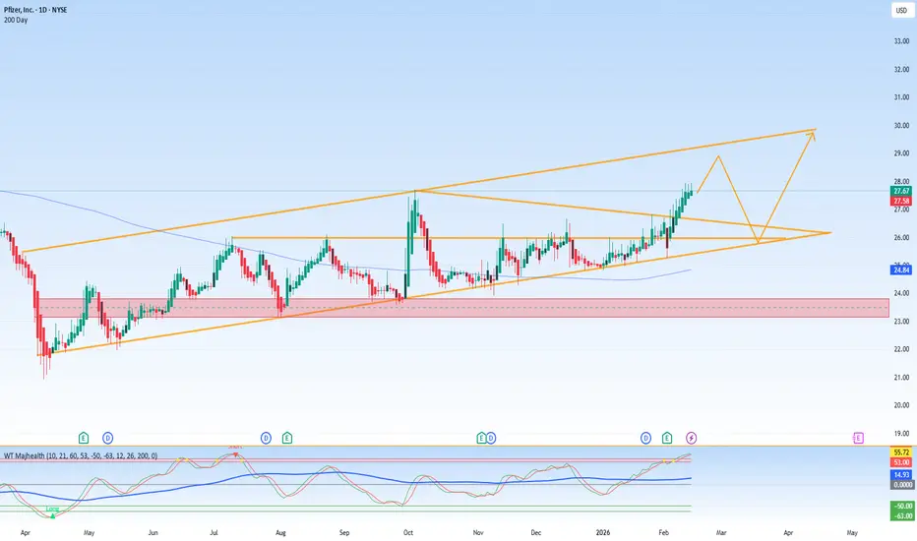Click the blue 24.84 moving average label
Viewport: 917px width, 541px height.
point(901,270)
